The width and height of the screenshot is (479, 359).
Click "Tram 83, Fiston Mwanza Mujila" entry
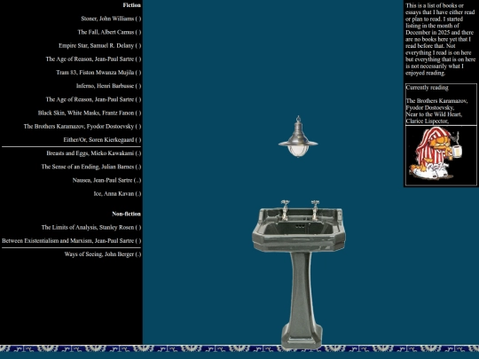[98, 73]
